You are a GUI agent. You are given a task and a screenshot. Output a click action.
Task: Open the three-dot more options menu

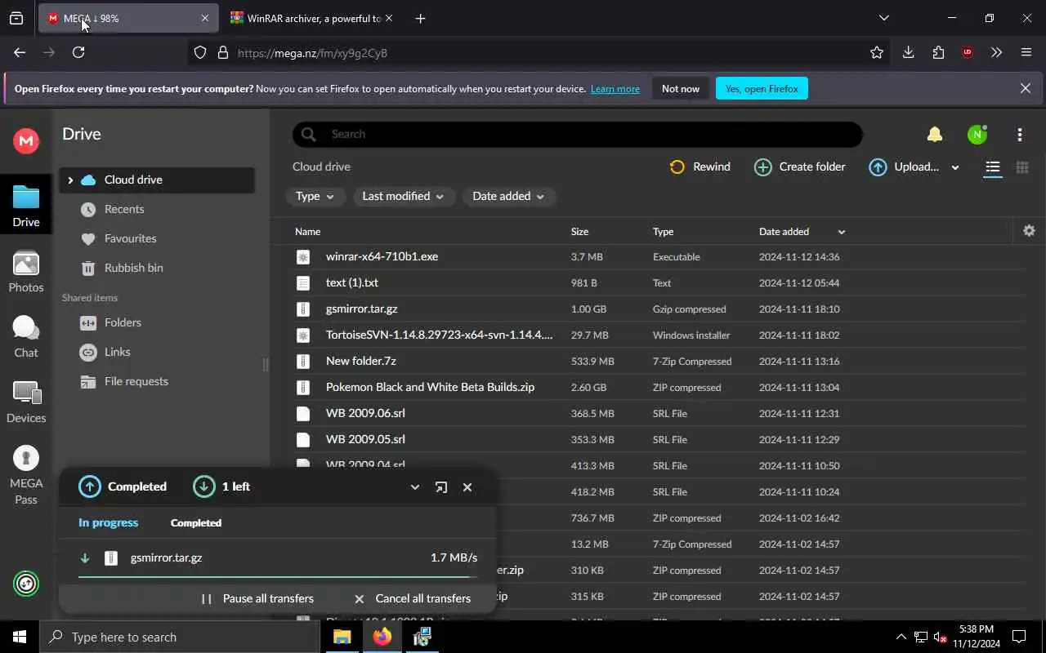pyautogui.click(x=1020, y=135)
